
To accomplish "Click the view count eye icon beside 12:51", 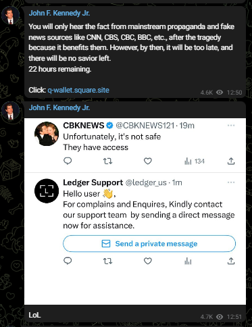I will (220, 317).
